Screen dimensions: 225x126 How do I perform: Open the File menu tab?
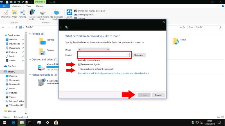click(5, 6)
